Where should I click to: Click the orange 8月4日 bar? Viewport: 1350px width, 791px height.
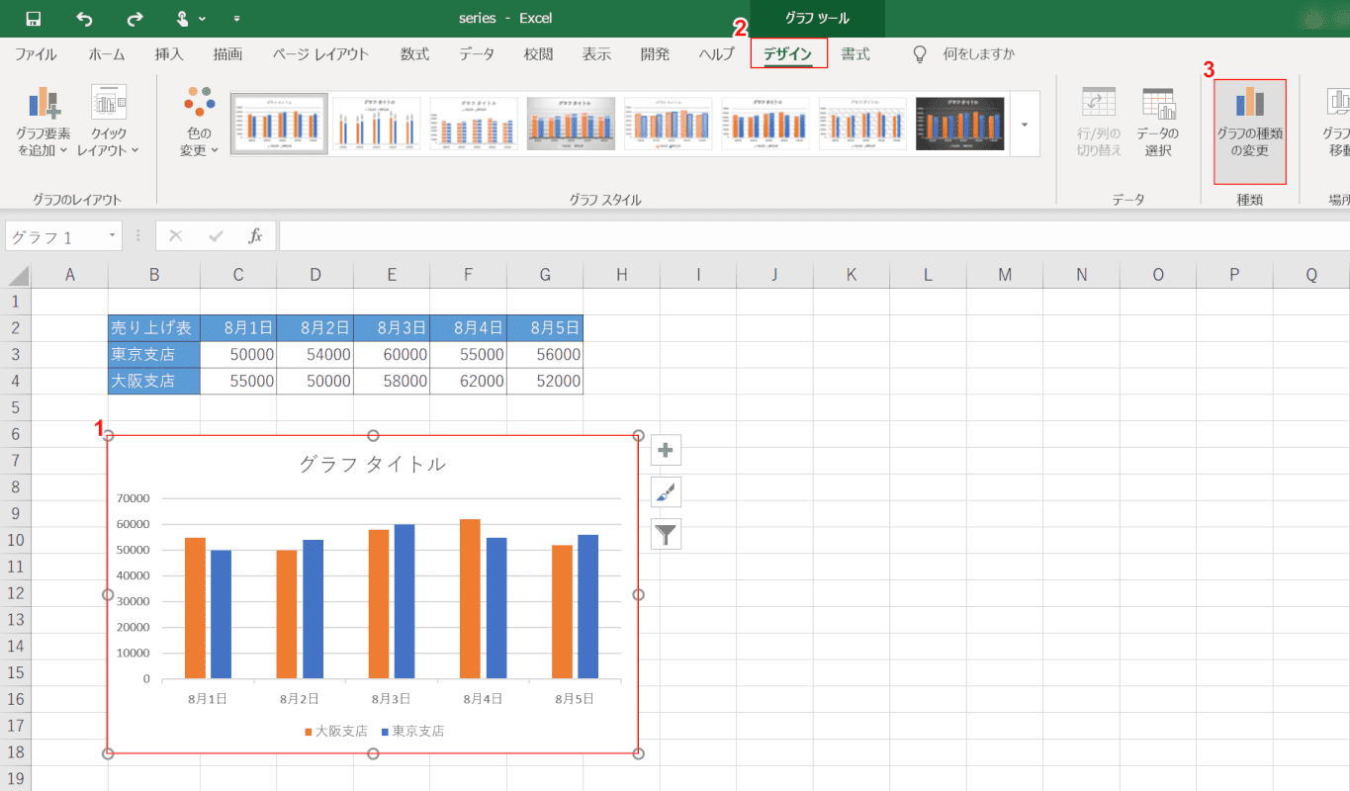tap(471, 599)
